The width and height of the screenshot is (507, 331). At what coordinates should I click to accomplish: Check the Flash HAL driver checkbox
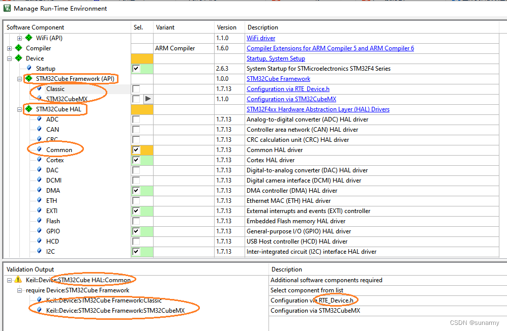(x=136, y=221)
